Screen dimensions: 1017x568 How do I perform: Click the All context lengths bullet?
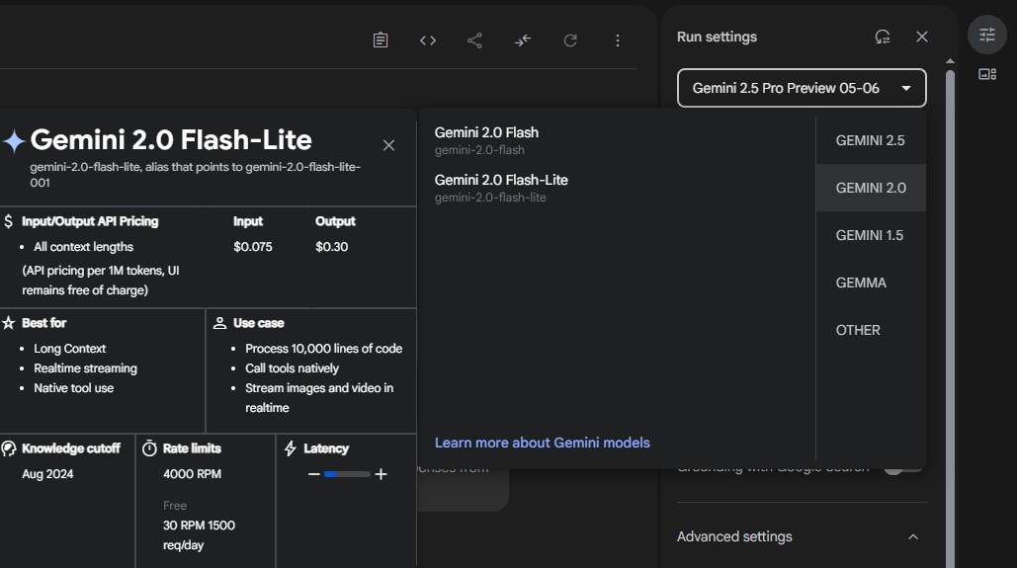[x=83, y=246]
